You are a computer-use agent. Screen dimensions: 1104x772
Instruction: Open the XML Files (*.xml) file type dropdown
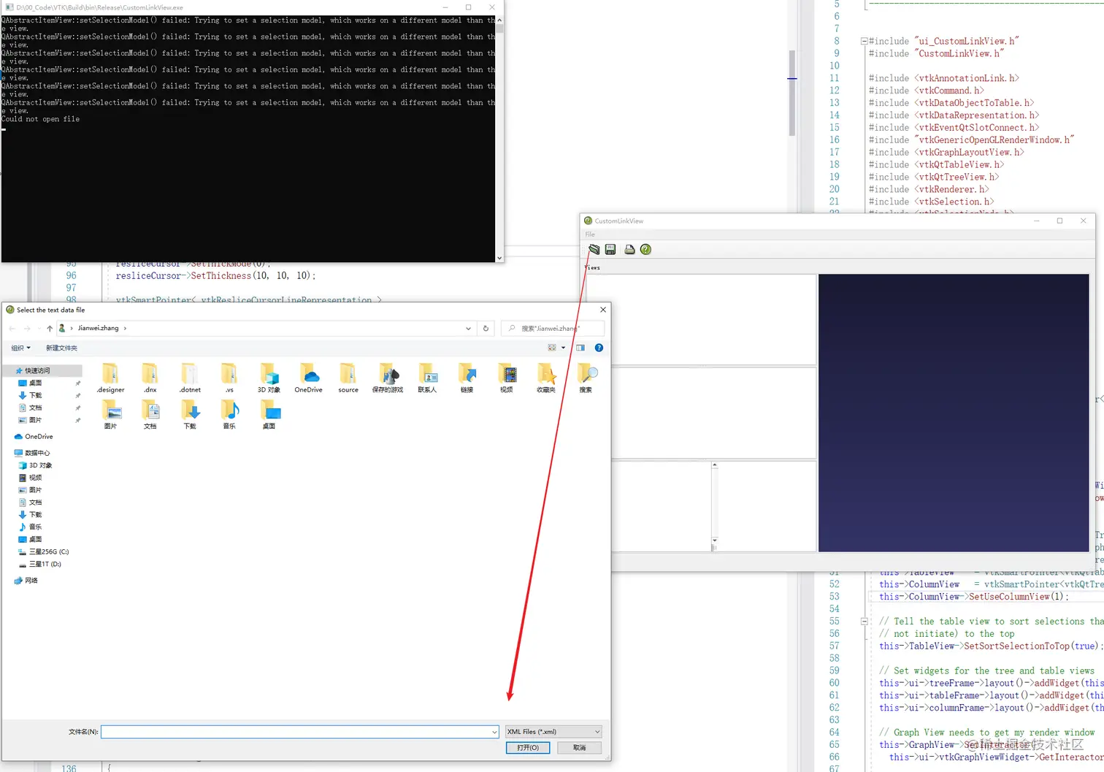[x=553, y=731]
